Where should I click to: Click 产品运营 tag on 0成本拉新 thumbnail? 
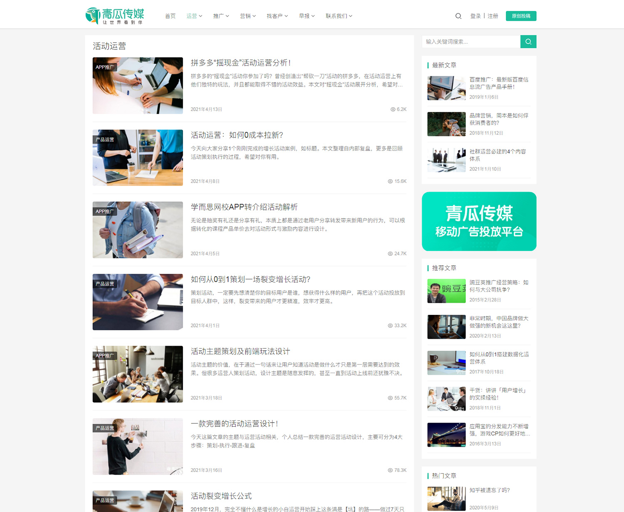tap(105, 139)
